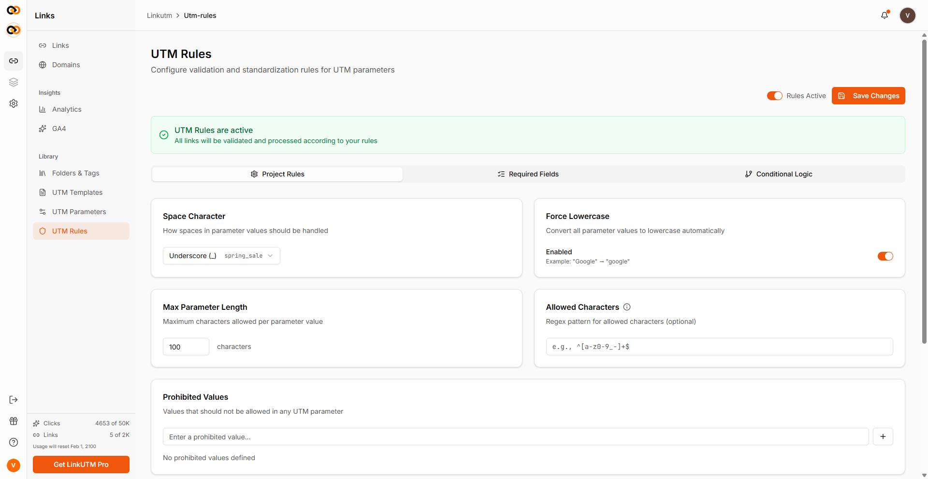Open Folders & Tags library
Viewport: 928px width, 479px height.
(x=81, y=173)
